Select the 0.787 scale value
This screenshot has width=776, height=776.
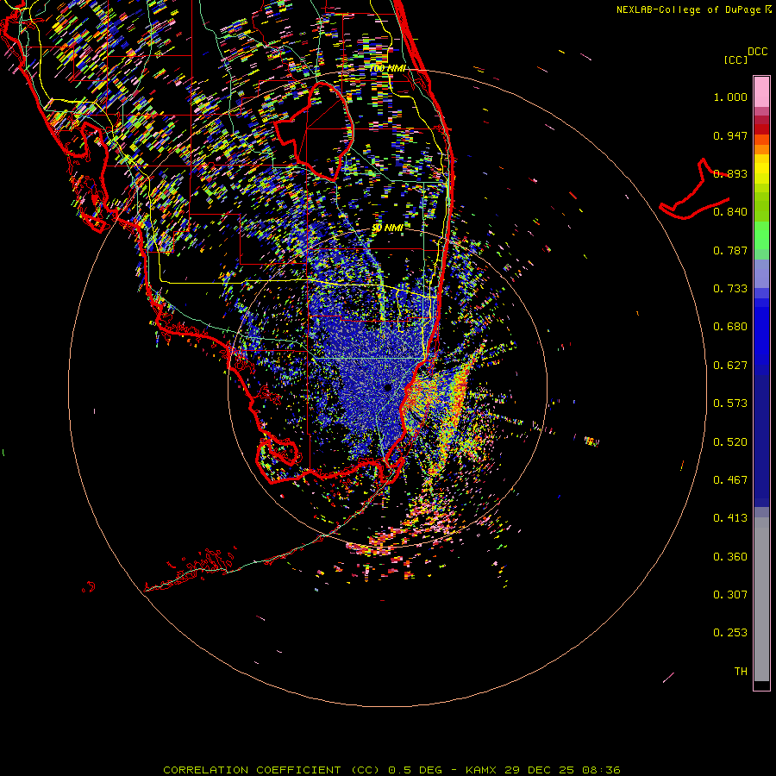coord(730,250)
